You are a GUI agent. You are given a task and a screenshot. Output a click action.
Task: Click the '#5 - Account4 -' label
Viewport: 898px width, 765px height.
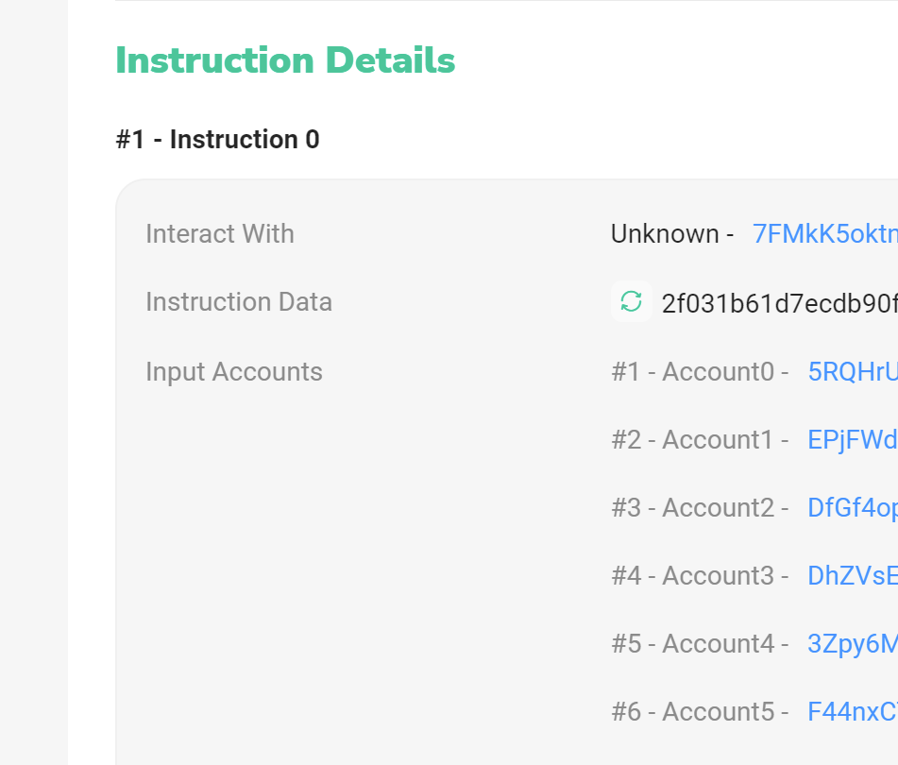tap(700, 644)
